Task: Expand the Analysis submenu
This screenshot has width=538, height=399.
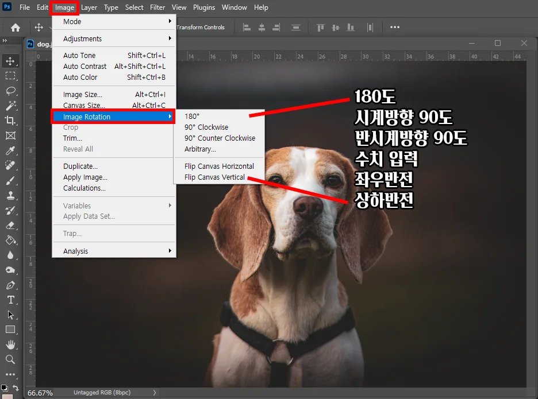Action: click(114, 251)
